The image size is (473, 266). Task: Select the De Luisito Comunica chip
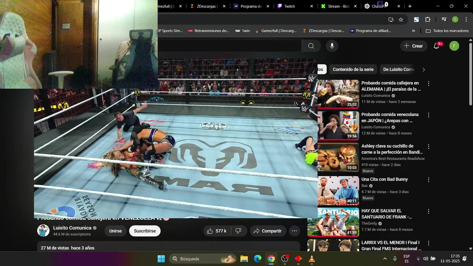[399, 69]
